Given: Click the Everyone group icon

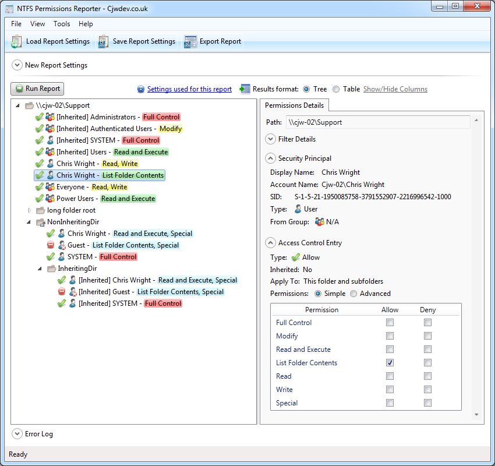Looking at the screenshot, I should click(x=50, y=187).
